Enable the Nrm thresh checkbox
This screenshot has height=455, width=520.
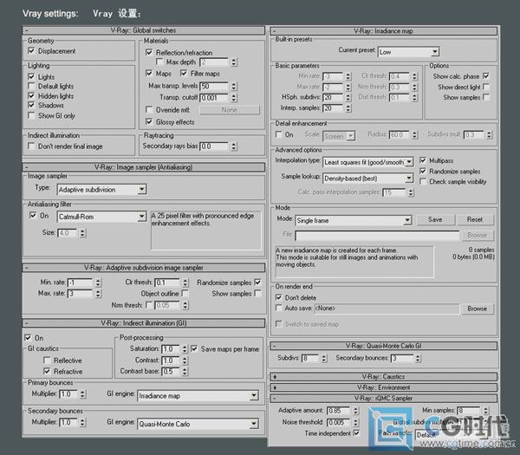pos(149,305)
